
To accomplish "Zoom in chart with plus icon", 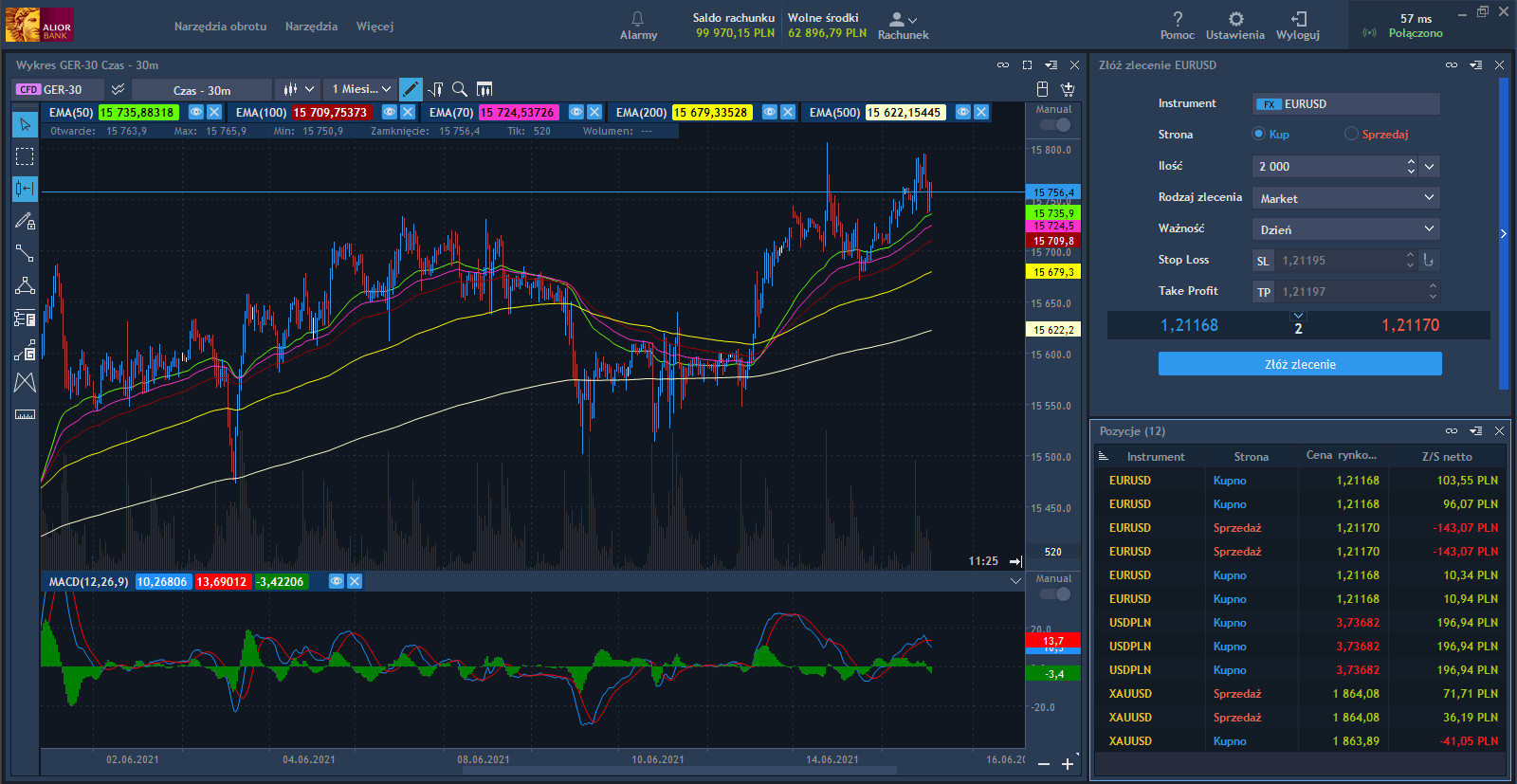I will 1068,764.
